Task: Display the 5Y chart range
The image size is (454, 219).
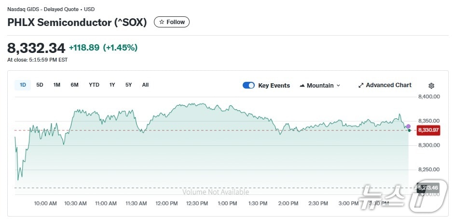Action: [x=128, y=85]
